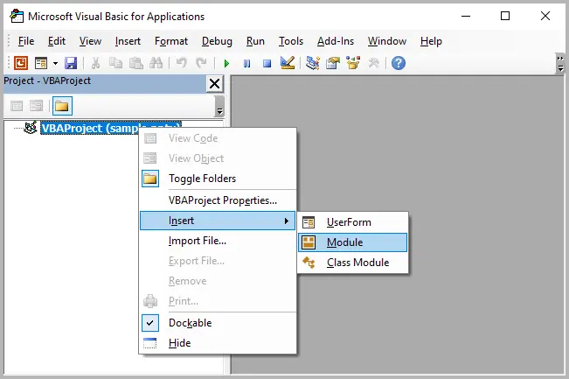Click the Redo toolbar icon

(x=201, y=63)
